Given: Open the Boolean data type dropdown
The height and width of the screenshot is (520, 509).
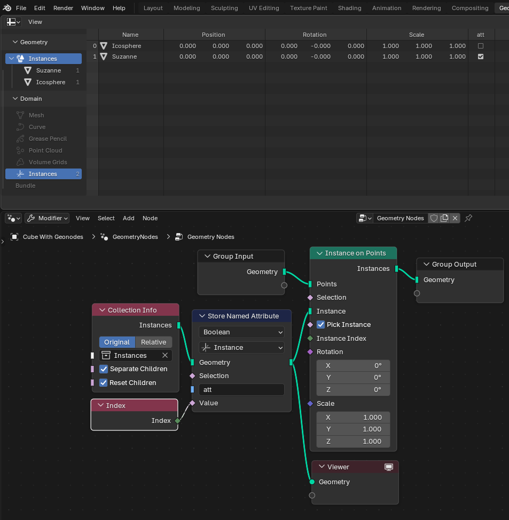Looking at the screenshot, I should click(x=241, y=332).
